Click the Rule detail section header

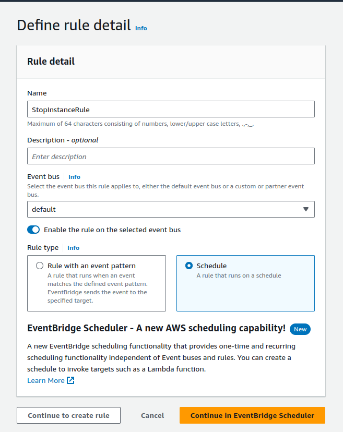tap(51, 62)
